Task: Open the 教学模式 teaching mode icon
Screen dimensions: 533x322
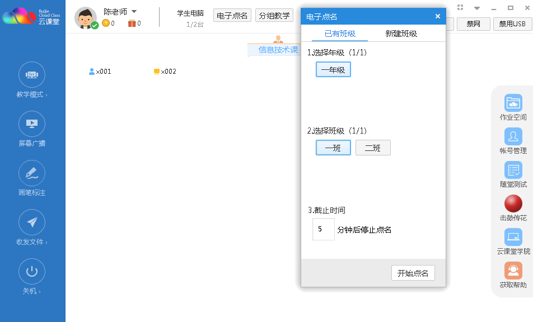Action: [32, 75]
